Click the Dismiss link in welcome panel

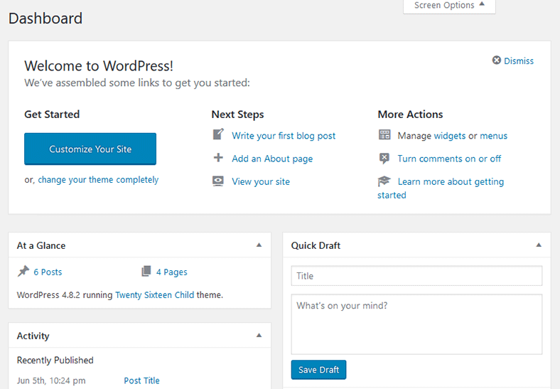519,60
